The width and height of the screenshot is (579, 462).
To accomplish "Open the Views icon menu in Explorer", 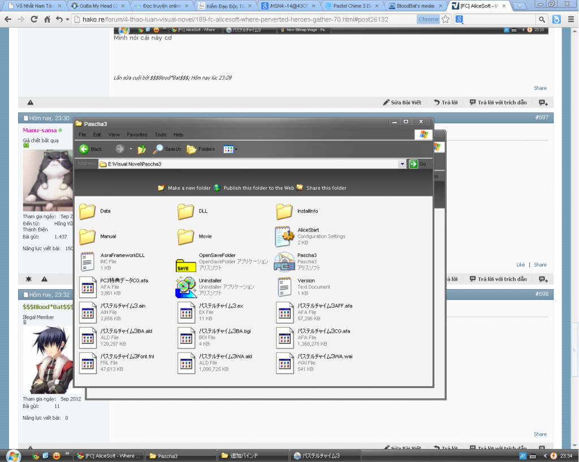I will [231, 149].
